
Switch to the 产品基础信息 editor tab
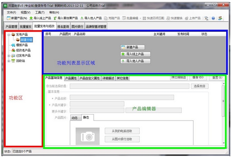54,78
